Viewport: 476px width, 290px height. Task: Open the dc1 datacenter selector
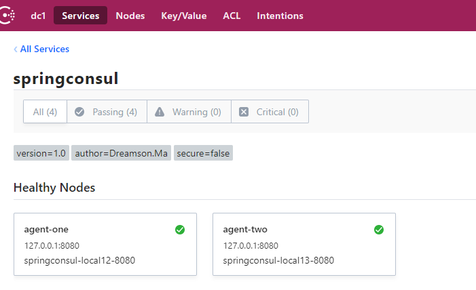[38, 16]
